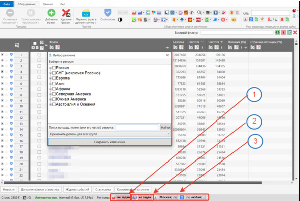The width and height of the screenshot is (300, 201).
Task: Click the shield icon in row 10
Action: 11,106
